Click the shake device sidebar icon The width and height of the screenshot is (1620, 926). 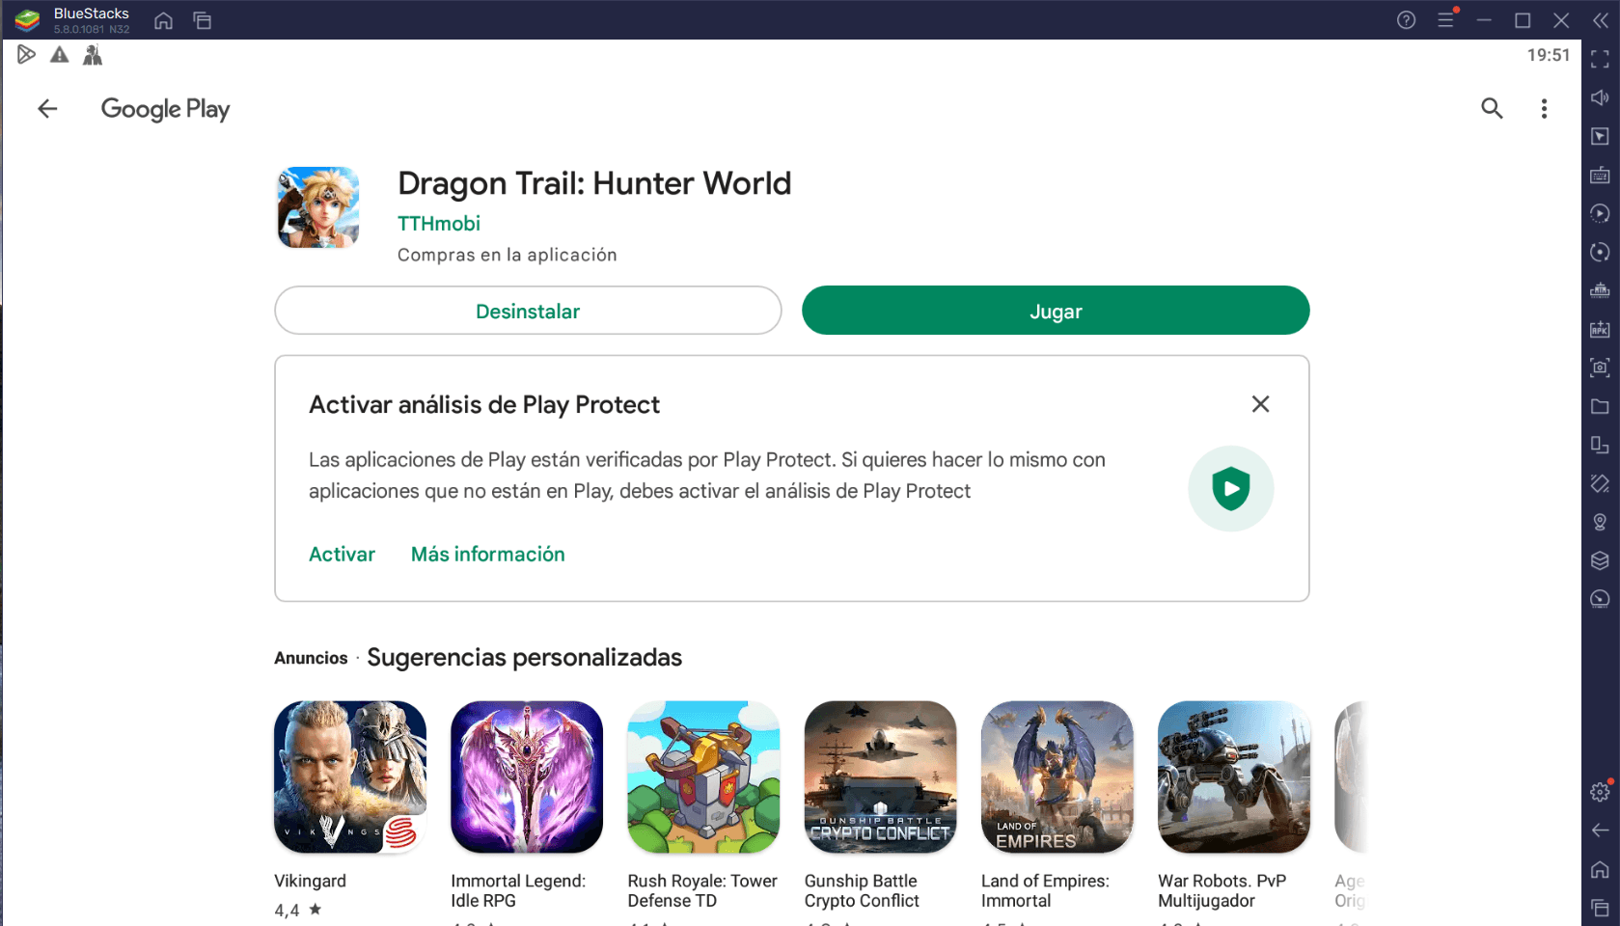1600,483
